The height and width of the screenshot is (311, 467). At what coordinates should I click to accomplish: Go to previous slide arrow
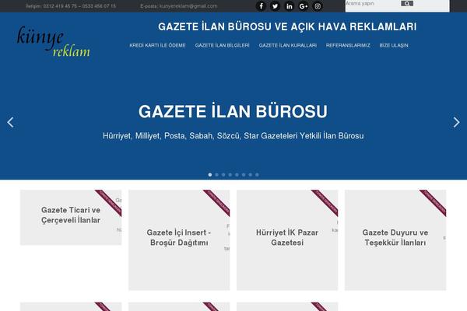(x=10, y=122)
